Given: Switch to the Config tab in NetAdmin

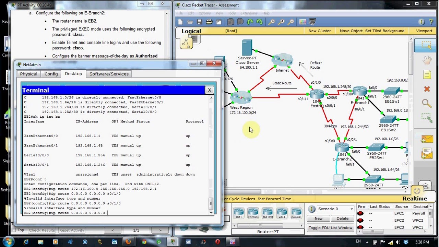Looking at the screenshot, I should pos(51,74).
